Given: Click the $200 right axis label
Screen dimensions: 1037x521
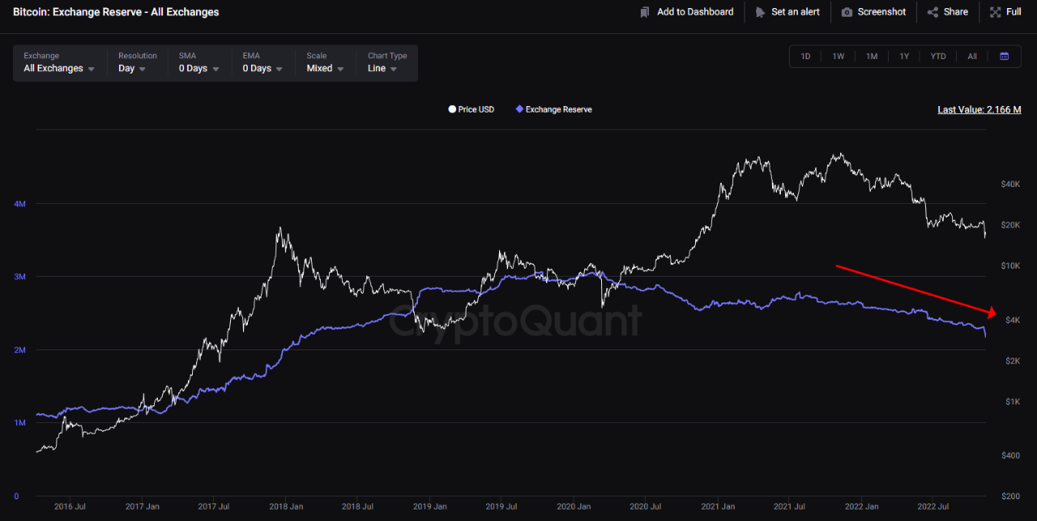Looking at the screenshot, I should click(1011, 497).
